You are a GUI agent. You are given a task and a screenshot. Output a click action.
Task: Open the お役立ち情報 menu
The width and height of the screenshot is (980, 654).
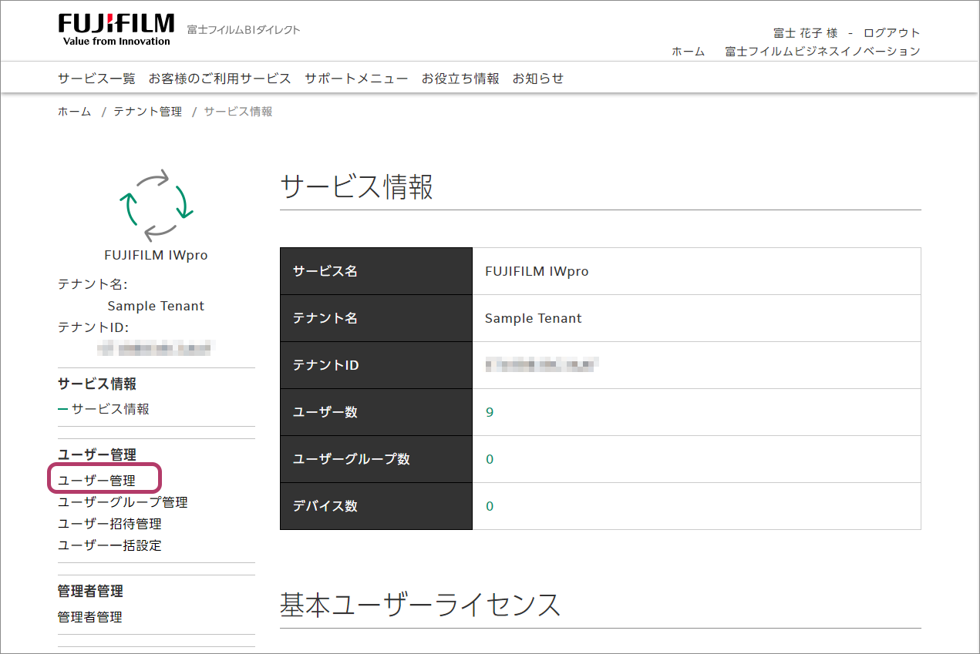pos(460,79)
